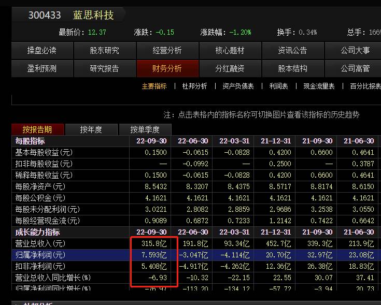Switch to 按报告期 view
This screenshot has width=381, height=305.
37,129
